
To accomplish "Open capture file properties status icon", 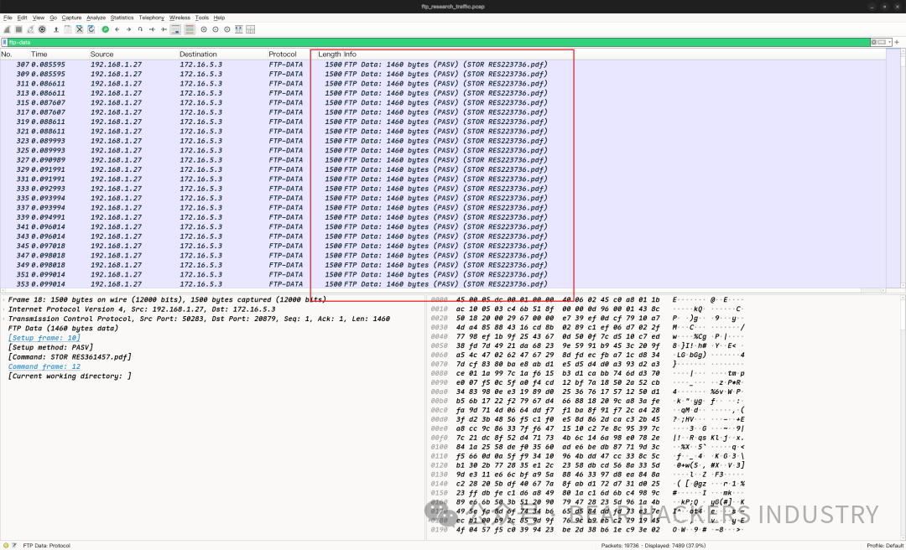I will click(14, 545).
